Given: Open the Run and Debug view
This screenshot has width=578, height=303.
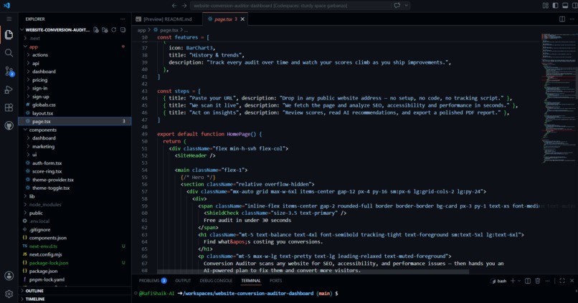Looking at the screenshot, I should 9,90.
